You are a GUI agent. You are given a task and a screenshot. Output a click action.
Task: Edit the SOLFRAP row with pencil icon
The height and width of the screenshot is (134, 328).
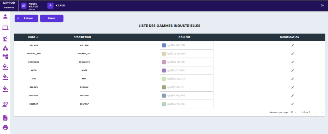point(293,104)
